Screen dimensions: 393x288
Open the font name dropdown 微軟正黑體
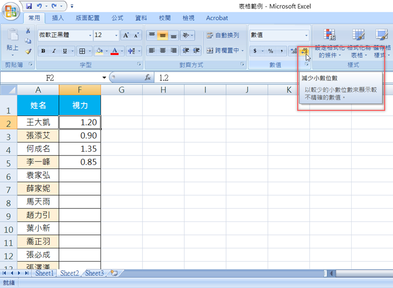coord(90,35)
